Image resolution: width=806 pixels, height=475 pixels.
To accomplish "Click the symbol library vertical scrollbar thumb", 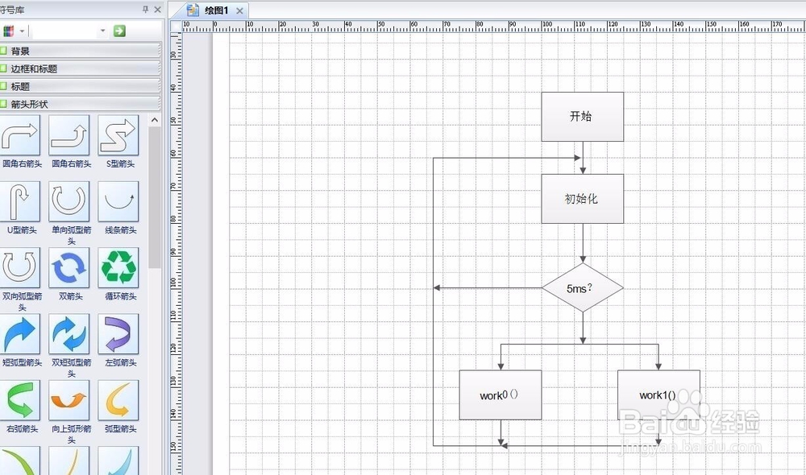I will point(155,198).
